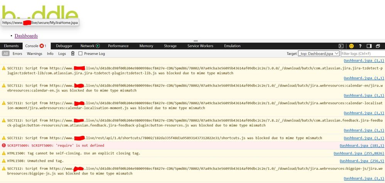Undock devtools into a separate window

click(x=378, y=46)
